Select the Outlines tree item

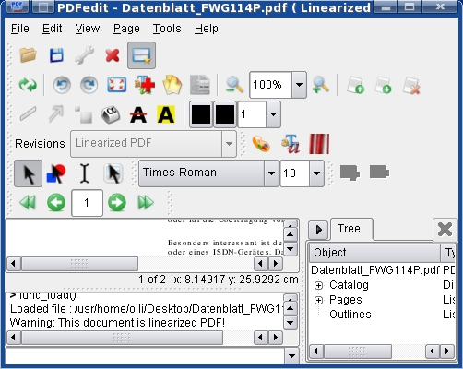pyautogui.click(x=350, y=315)
